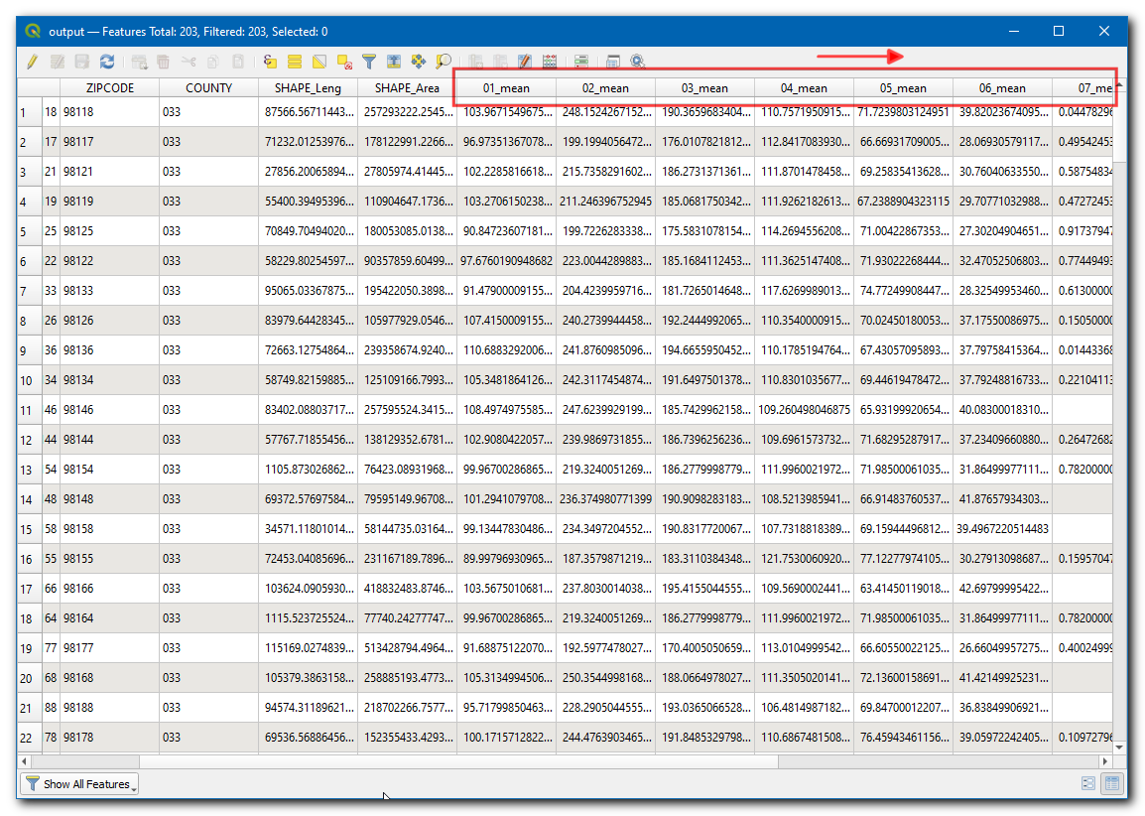This screenshot has width=1145, height=816.
Task: Click vertical scrollbar down arrow
Action: [x=1119, y=748]
